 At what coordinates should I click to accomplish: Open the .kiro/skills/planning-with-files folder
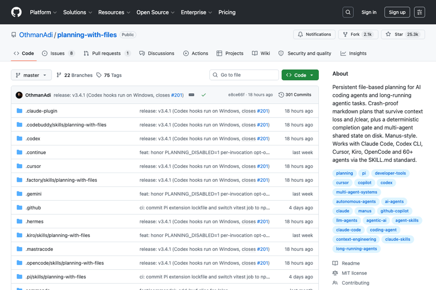click(58, 235)
